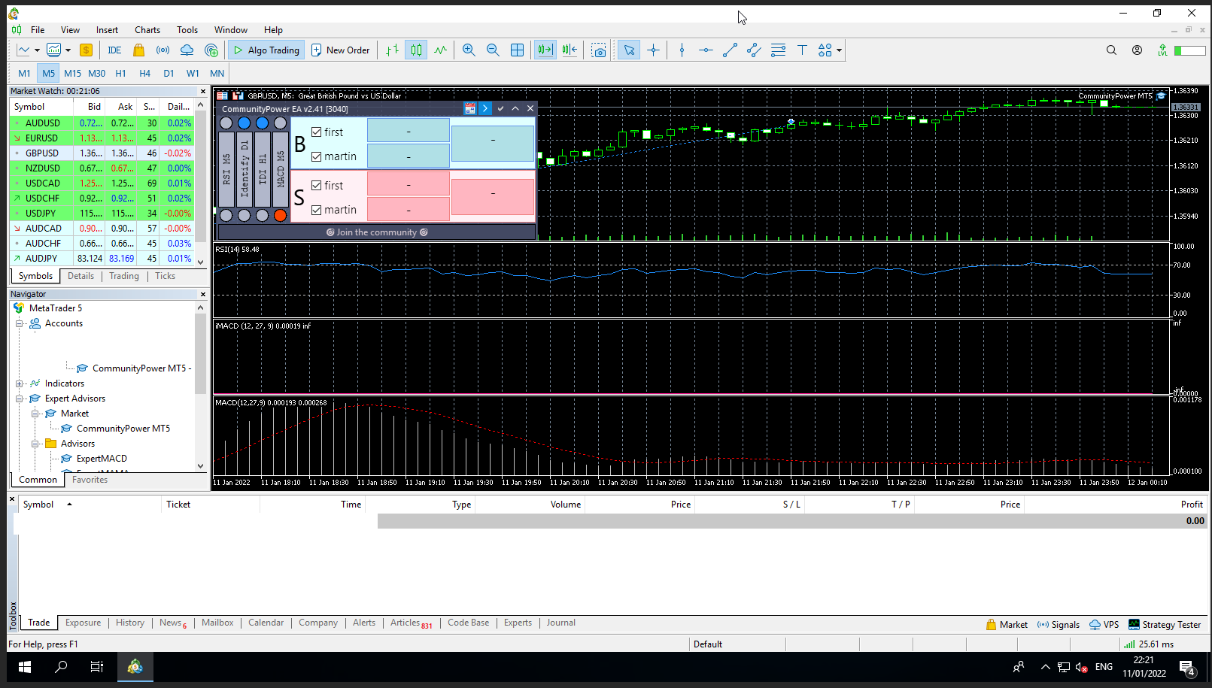Collapse the Advisors folder node
This screenshot has width=1212, height=688.
pos(35,444)
